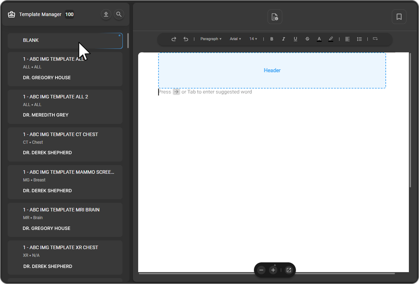This screenshot has height=284, width=419.
Task: Toggle bold formatting
Action: pos(272,39)
